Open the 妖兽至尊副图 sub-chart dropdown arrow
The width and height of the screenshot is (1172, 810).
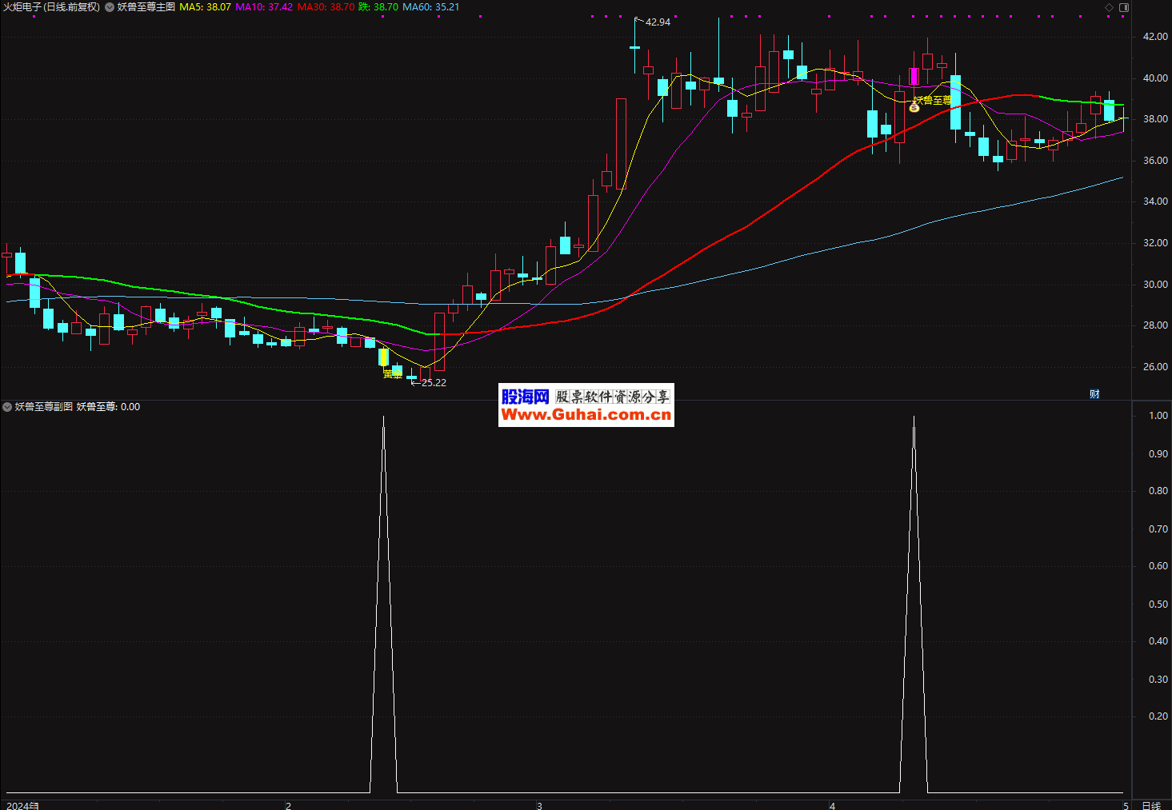[7, 407]
